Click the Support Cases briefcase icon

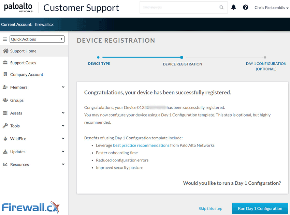[x=5, y=63]
